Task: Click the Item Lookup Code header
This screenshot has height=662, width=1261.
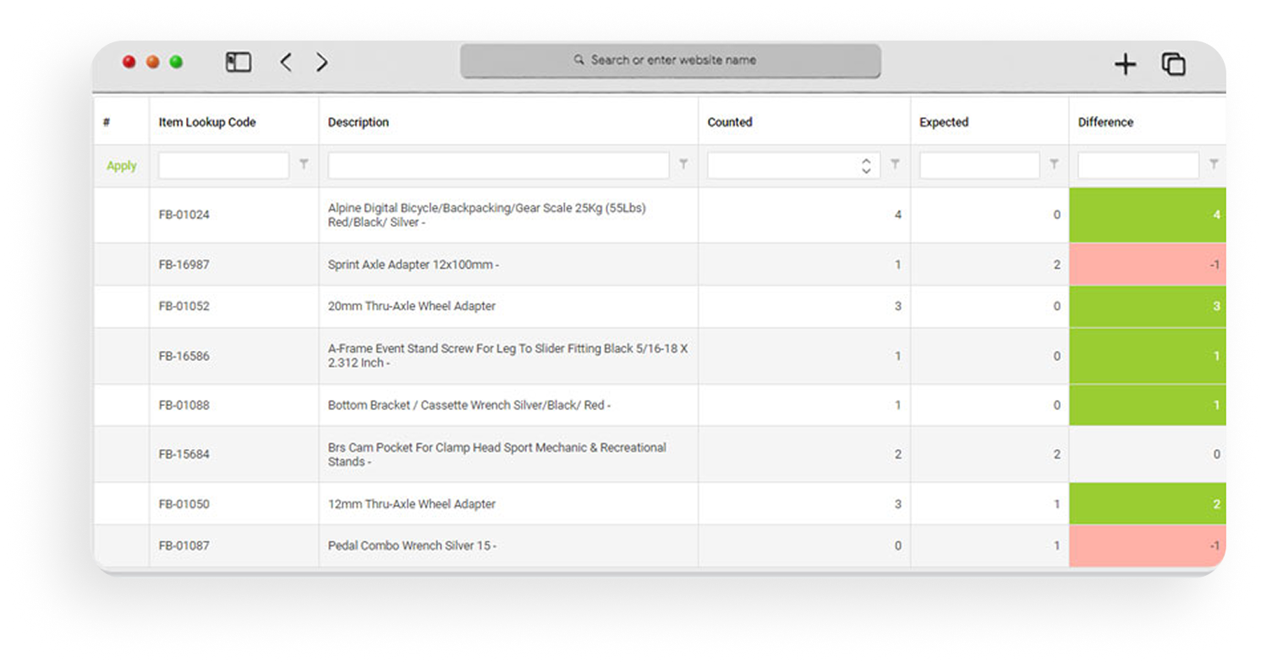Action: [207, 122]
